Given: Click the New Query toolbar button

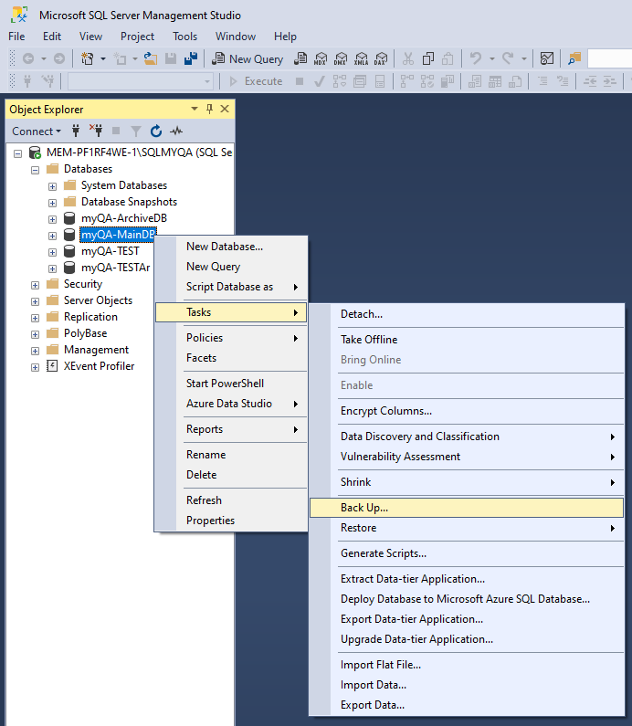Looking at the screenshot, I should pyautogui.click(x=248, y=58).
